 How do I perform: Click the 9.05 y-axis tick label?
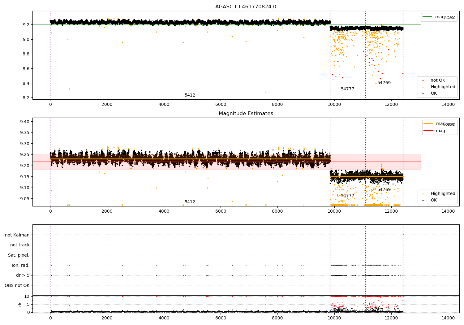(x=25, y=199)
